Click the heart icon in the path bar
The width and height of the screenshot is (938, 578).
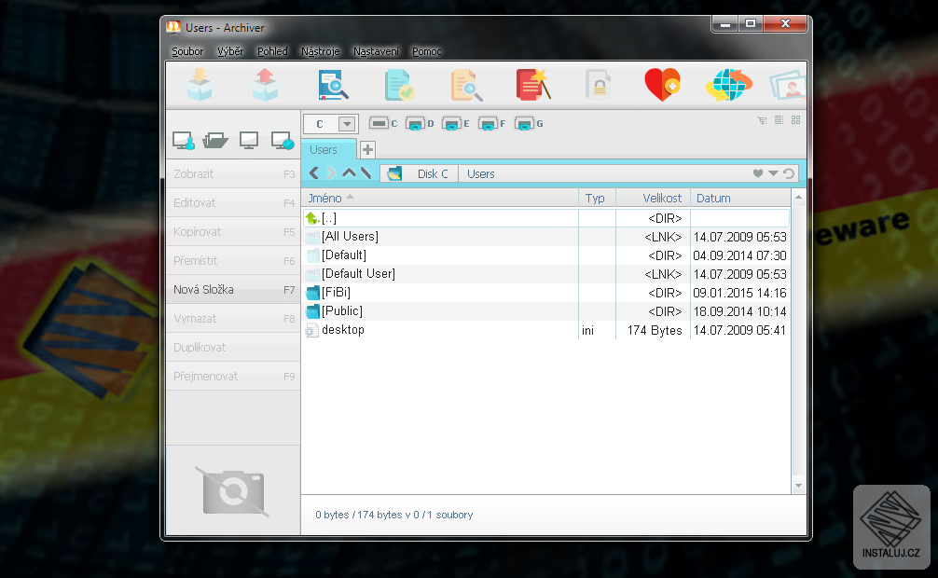click(758, 173)
